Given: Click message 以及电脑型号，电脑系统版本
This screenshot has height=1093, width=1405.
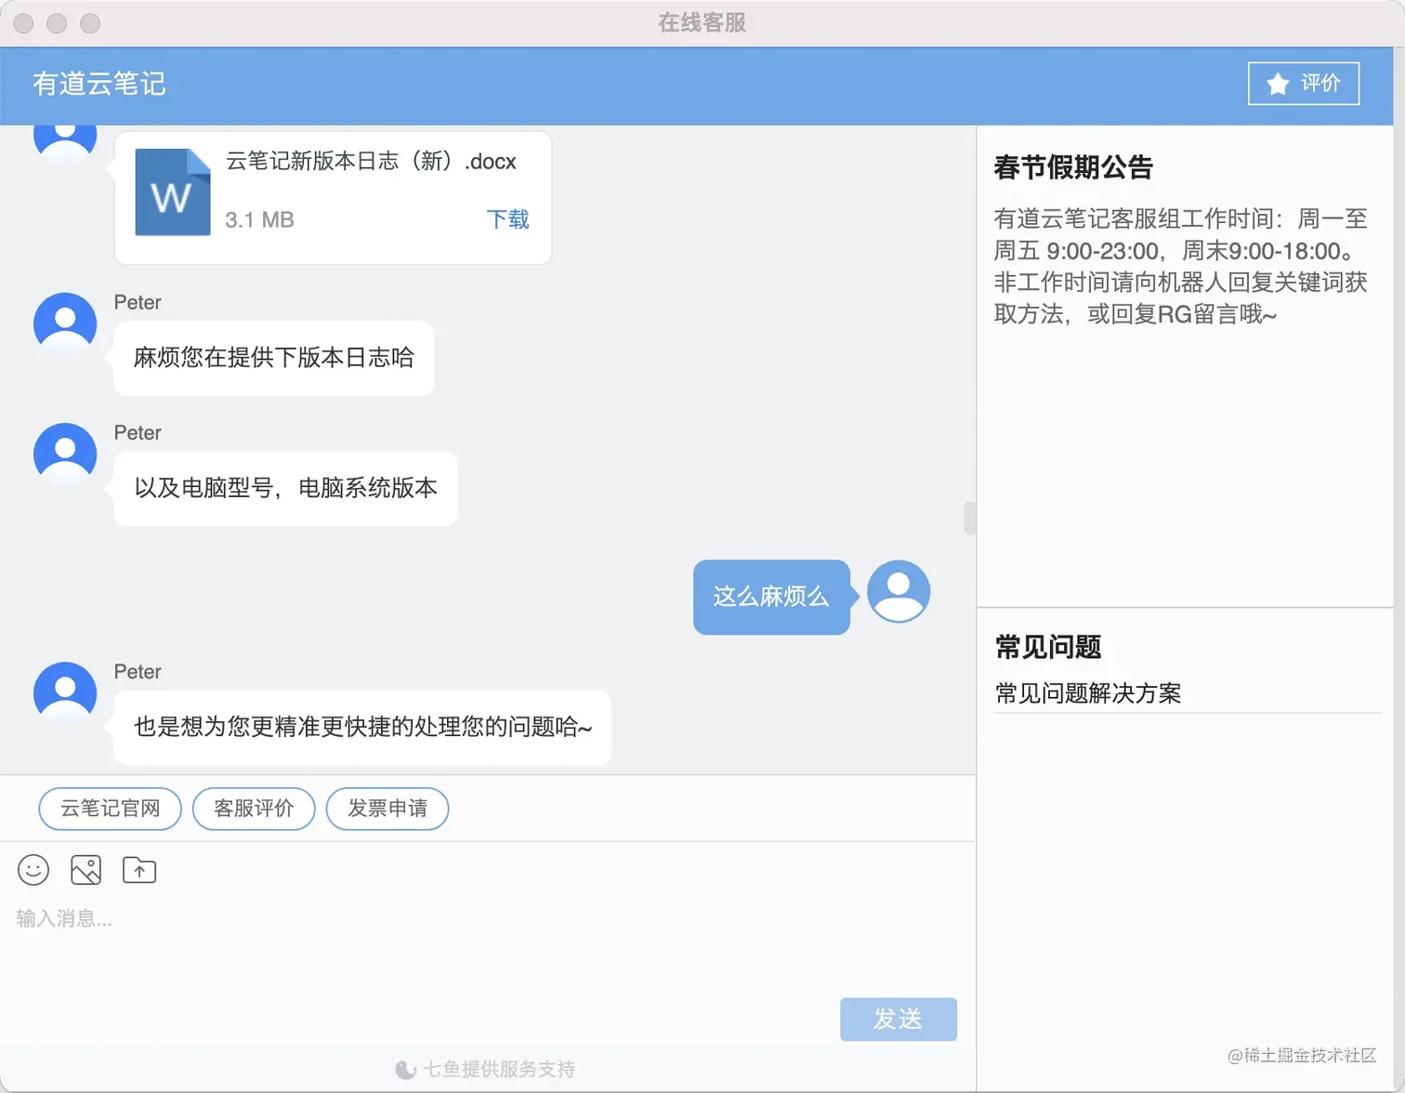Looking at the screenshot, I should [285, 488].
